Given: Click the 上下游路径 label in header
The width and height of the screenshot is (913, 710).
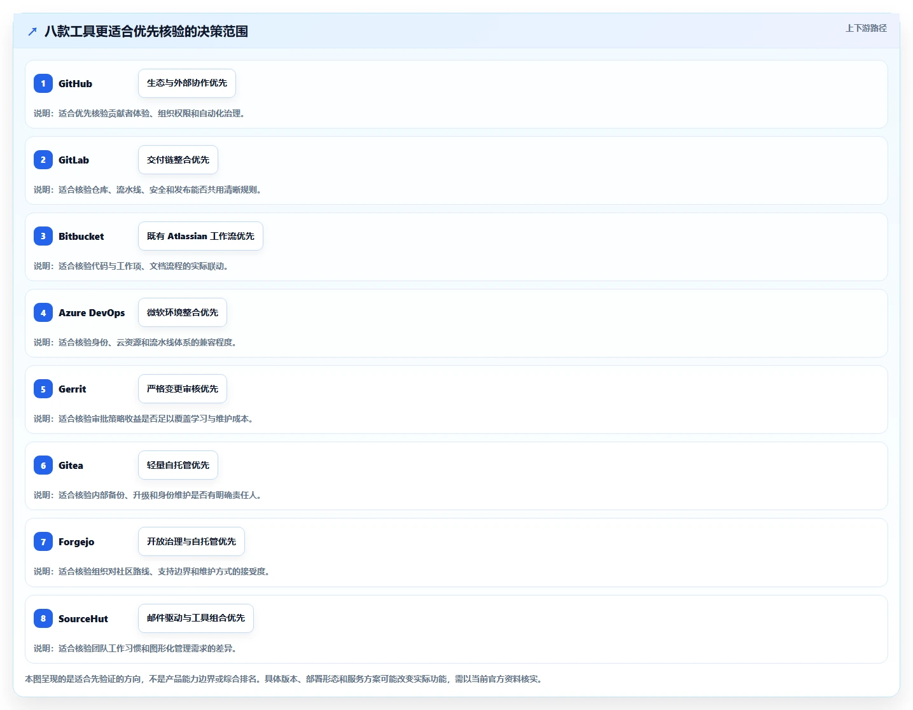Looking at the screenshot, I should pyautogui.click(x=866, y=28).
